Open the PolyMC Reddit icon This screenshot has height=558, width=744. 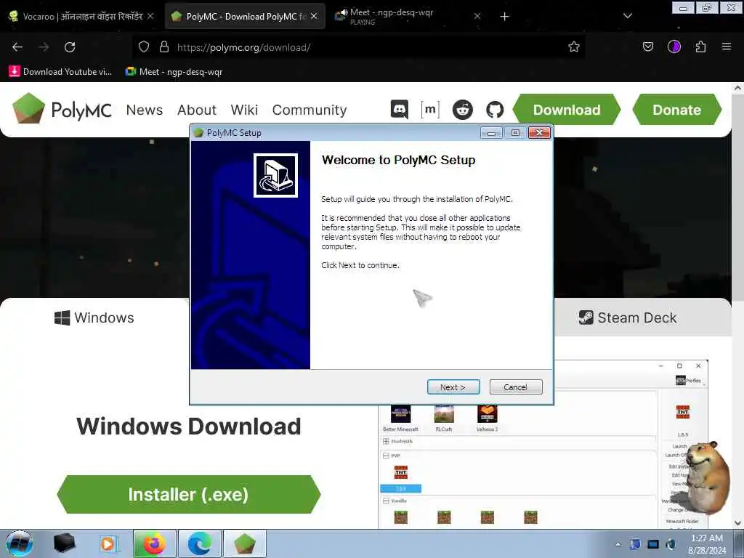point(463,110)
